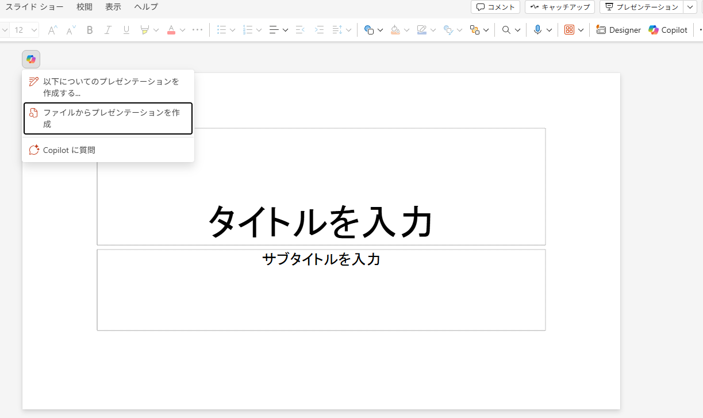Toggle underline formatting
Viewport: 703px width, 418px height.
point(126,30)
